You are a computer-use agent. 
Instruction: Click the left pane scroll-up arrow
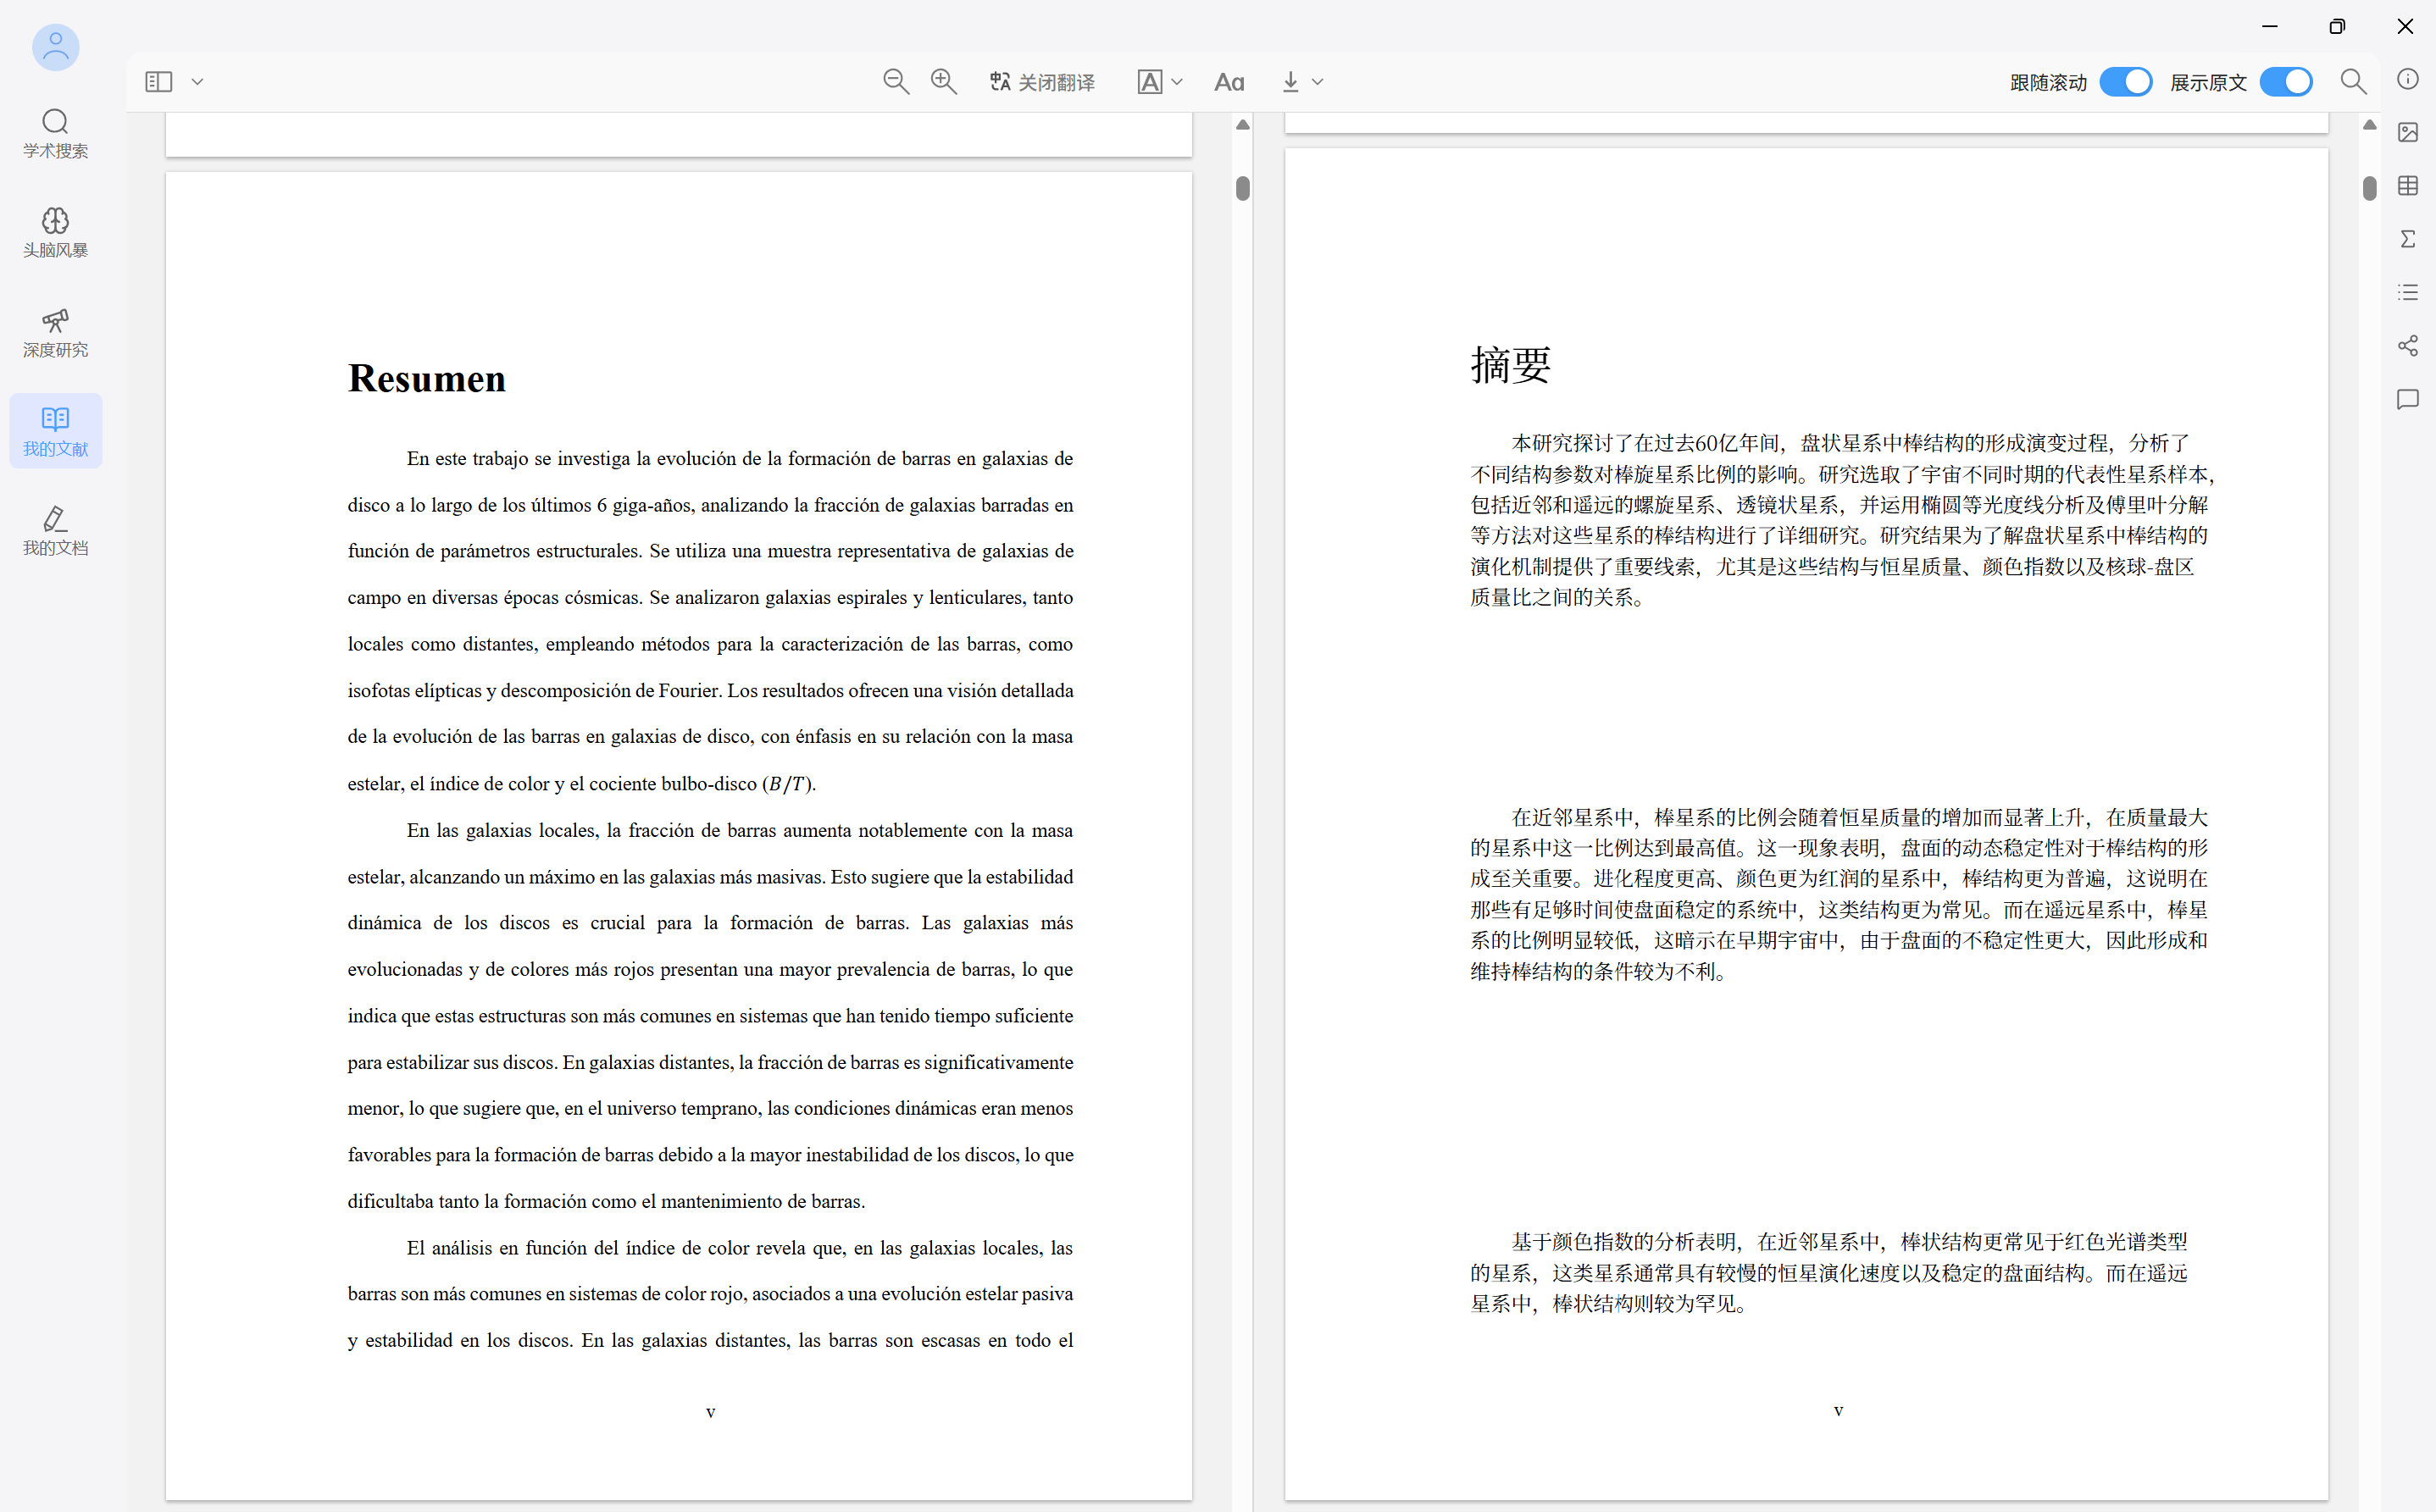1242,125
